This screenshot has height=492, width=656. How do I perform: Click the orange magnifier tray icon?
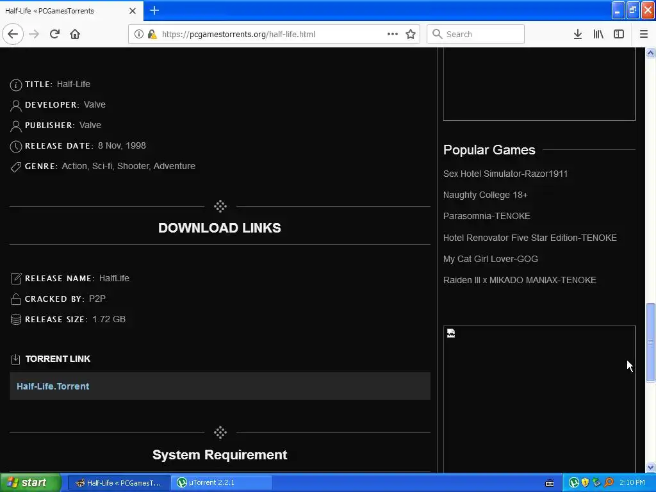tap(609, 483)
